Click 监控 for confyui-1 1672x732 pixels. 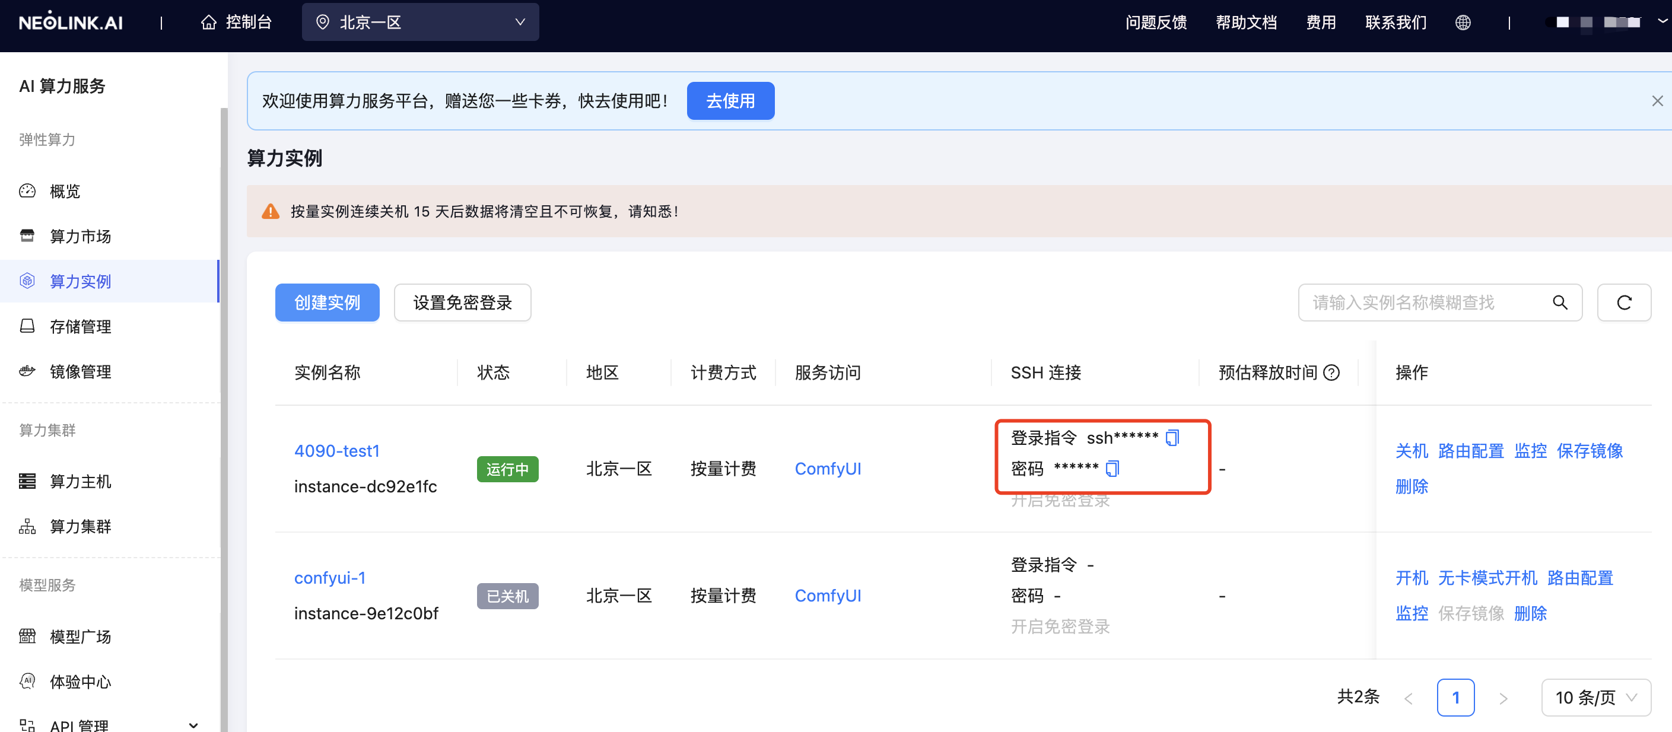pyautogui.click(x=1412, y=613)
